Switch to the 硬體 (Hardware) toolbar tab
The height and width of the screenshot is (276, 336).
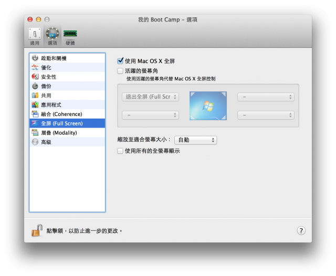click(70, 37)
